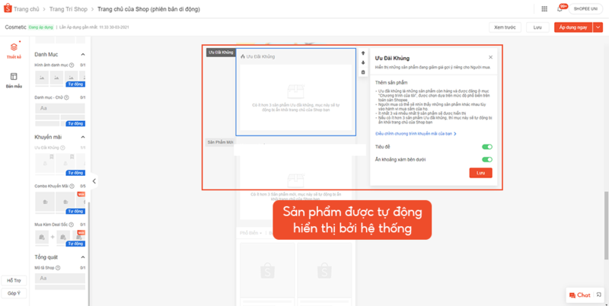Move Ưu Đãi Khủng block up
This screenshot has width=609, height=306.
click(363, 53)
